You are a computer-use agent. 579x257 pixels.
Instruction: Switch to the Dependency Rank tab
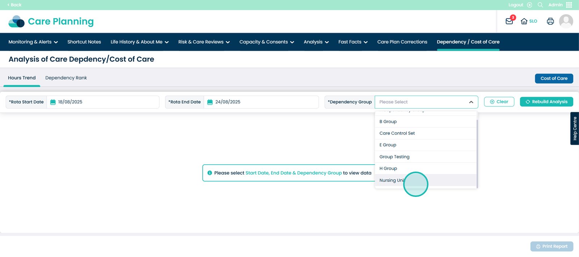66,78
